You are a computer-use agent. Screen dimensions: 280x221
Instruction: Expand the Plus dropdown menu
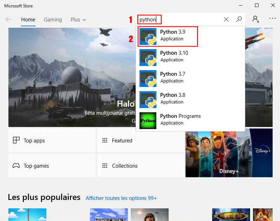(78, 20)
